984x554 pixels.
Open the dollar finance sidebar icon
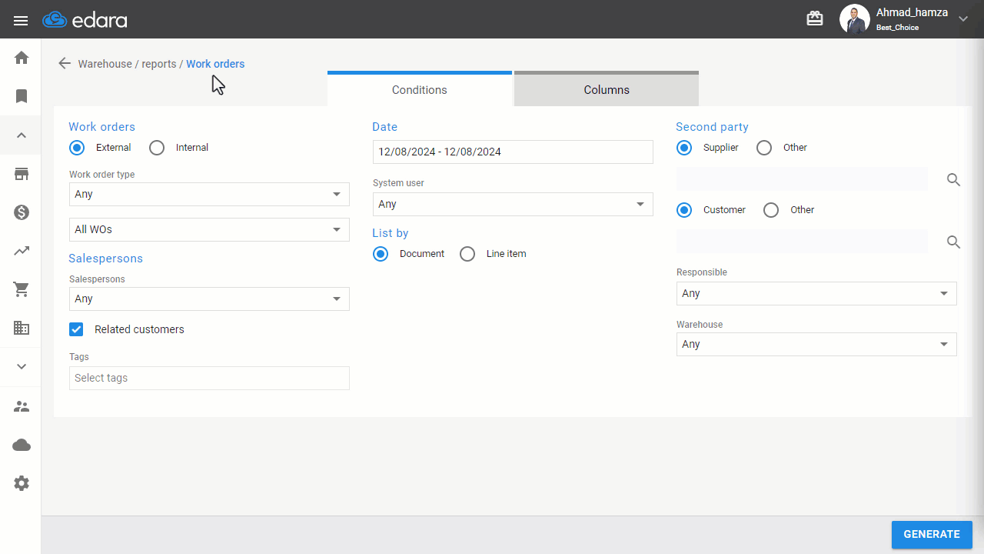click(22, 212)
